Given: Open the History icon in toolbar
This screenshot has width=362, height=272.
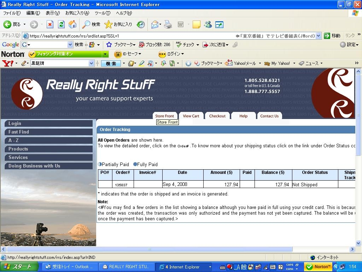Looking at the screenshot, I should 141,24.
